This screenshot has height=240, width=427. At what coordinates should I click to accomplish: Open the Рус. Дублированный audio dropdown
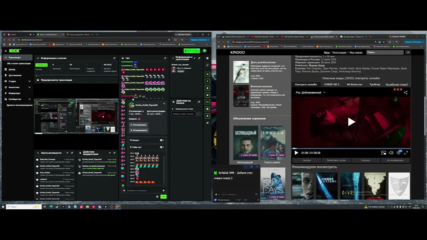click(x=311, y=92)
